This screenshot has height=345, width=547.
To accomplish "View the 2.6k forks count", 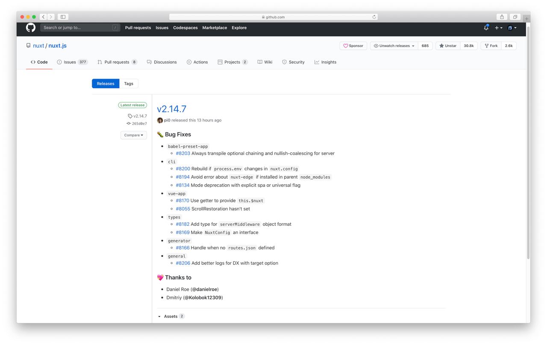I will pos(509,46).
